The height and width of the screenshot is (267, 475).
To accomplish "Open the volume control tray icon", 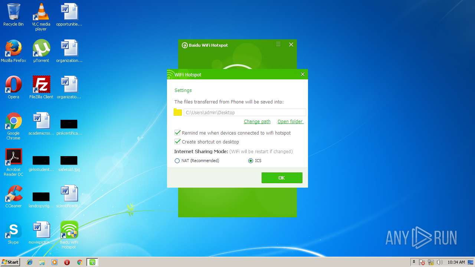I will (440, 262).
